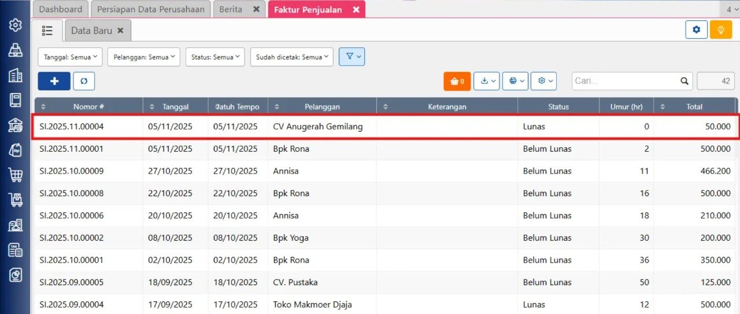Click the date 18/09/2025 in Tanggal column
740x314 pixels.
(170, 283)
